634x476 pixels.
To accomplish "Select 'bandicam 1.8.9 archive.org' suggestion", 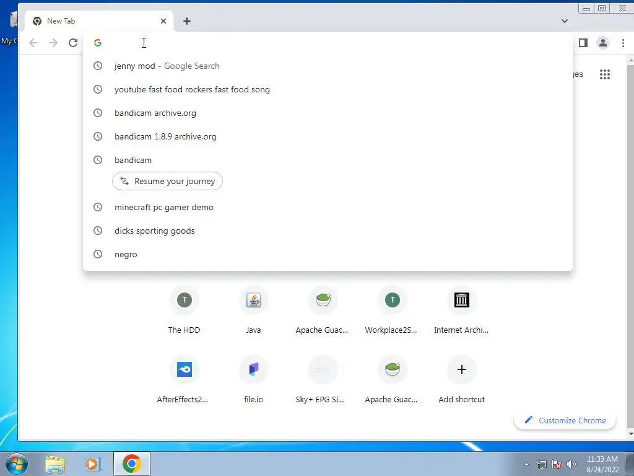I will pos(328,136).
